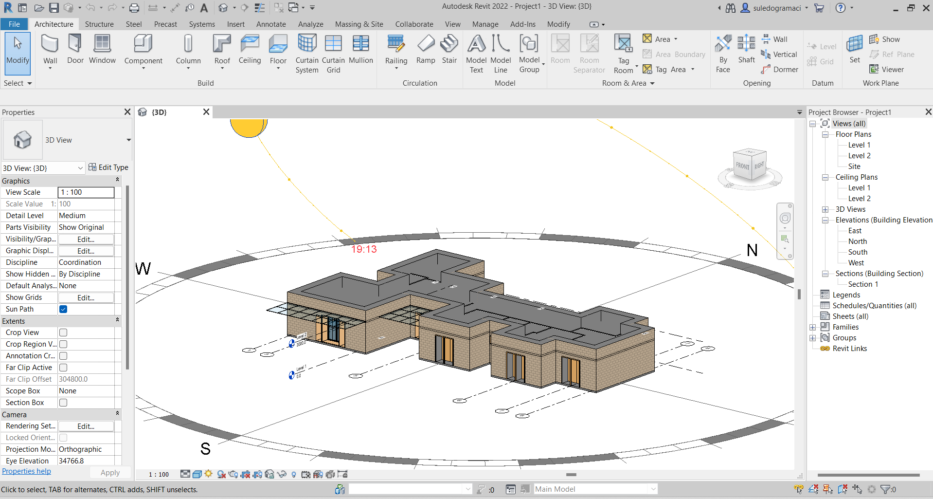Viewport: 933px width, 499px height.
Task: Enable the Crop View checkbox
Action: [63, 332]
